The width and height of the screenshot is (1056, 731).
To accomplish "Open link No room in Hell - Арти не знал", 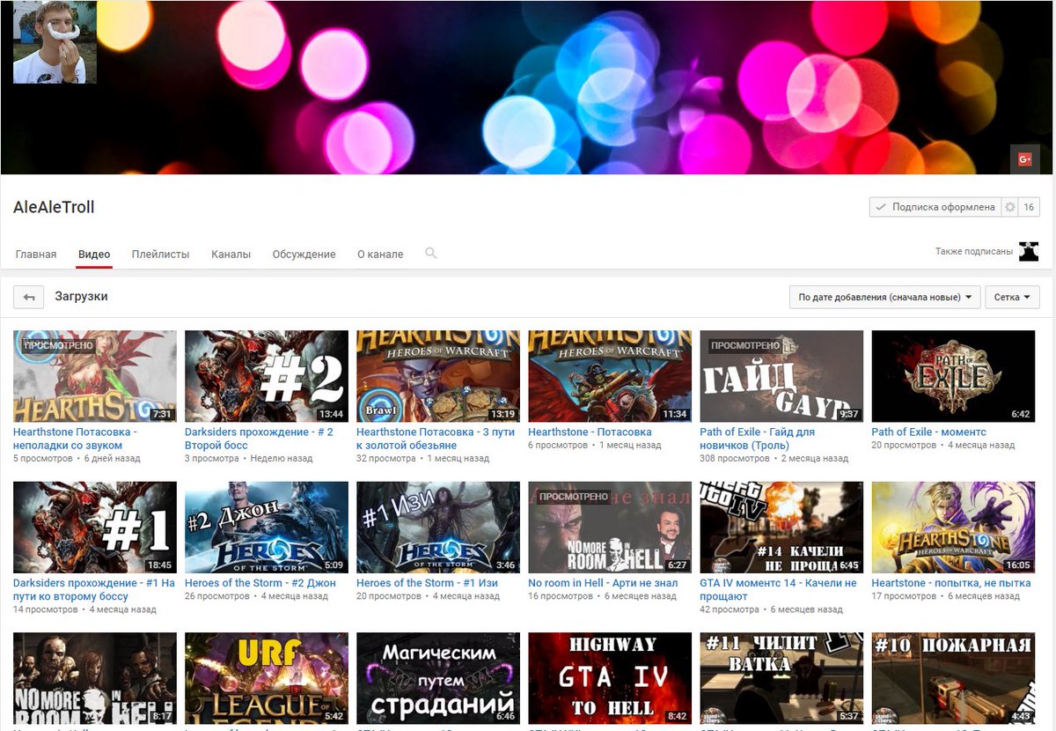I will click(603, 583).
